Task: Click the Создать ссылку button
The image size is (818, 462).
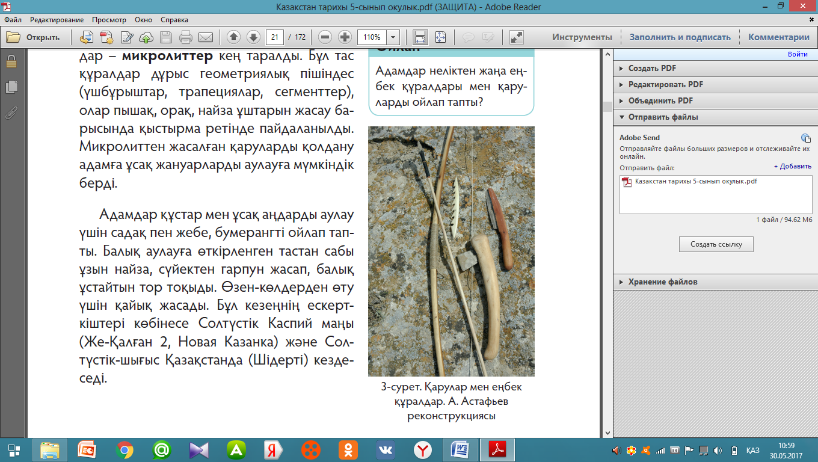Action: [x=716, y=244]
